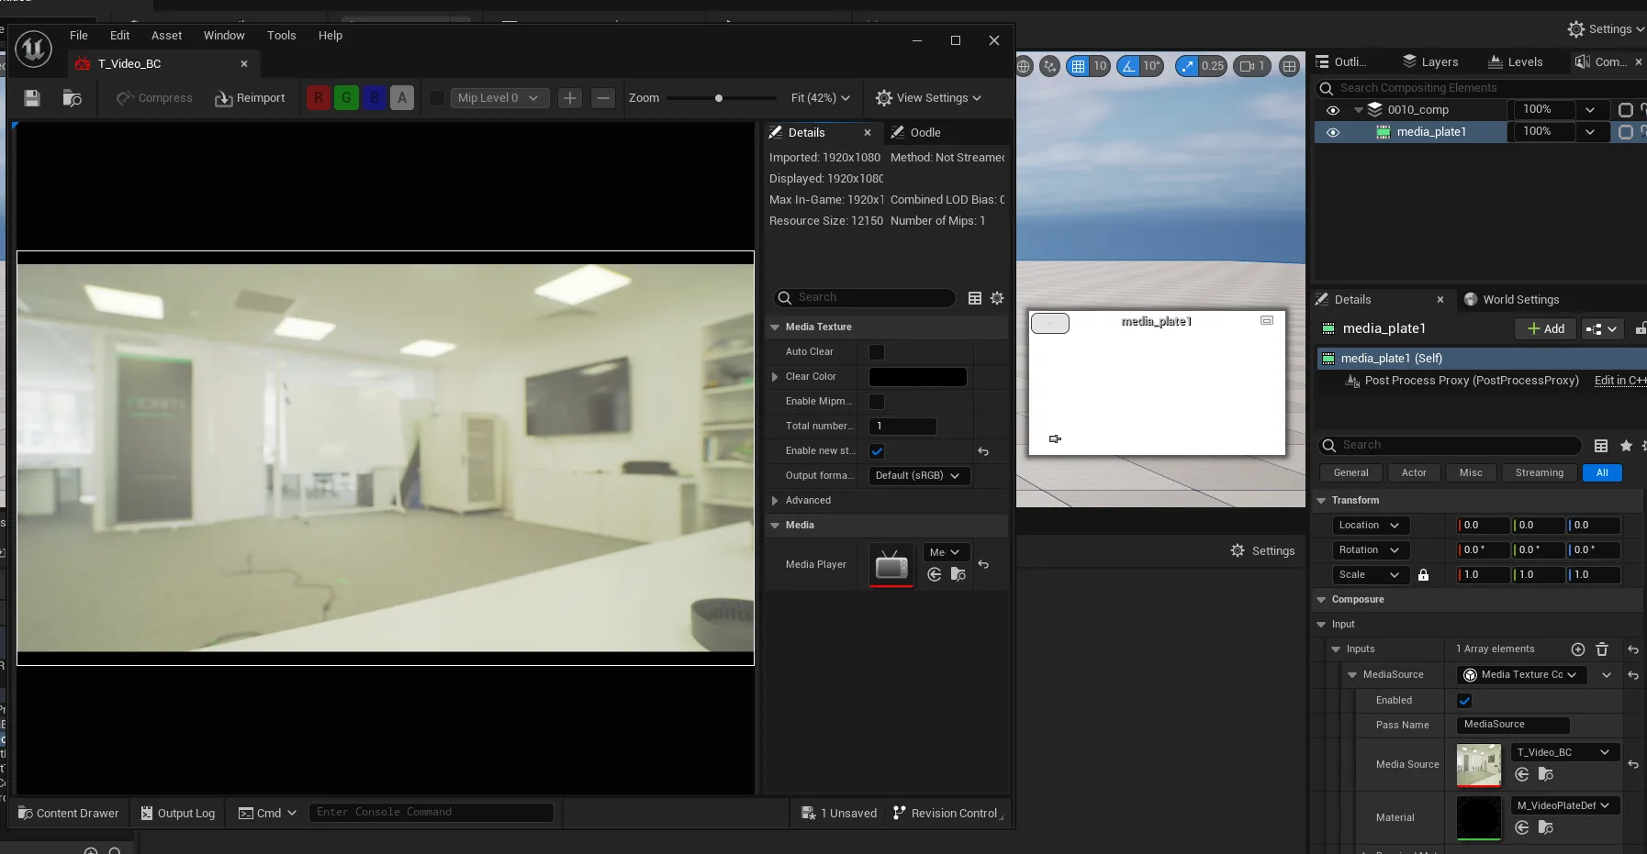Open the Output format Default (sRGB) dropdown
Image resolution: width=1647 pixels, height=854 pixels.
click(918, 476)
